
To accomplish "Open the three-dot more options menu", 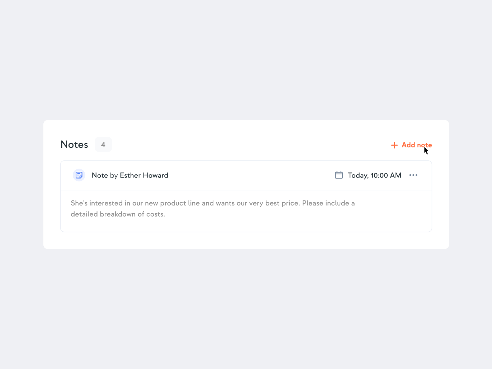I will 413,175.
